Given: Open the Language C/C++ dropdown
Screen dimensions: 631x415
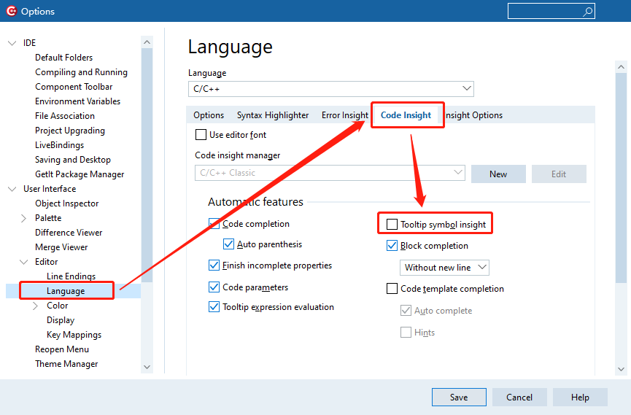Looking at the screenshot, I should (330, 89).
